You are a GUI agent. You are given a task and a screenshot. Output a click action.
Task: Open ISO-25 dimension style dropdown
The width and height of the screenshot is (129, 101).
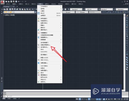click(x=97, y=9)
